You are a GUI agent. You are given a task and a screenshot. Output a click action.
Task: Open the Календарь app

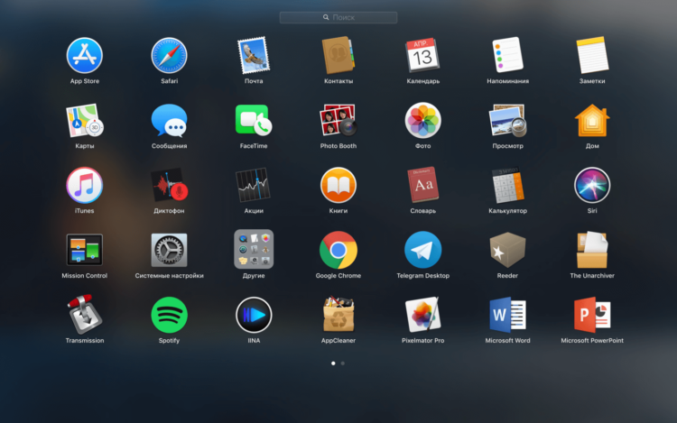coord(422,56)
